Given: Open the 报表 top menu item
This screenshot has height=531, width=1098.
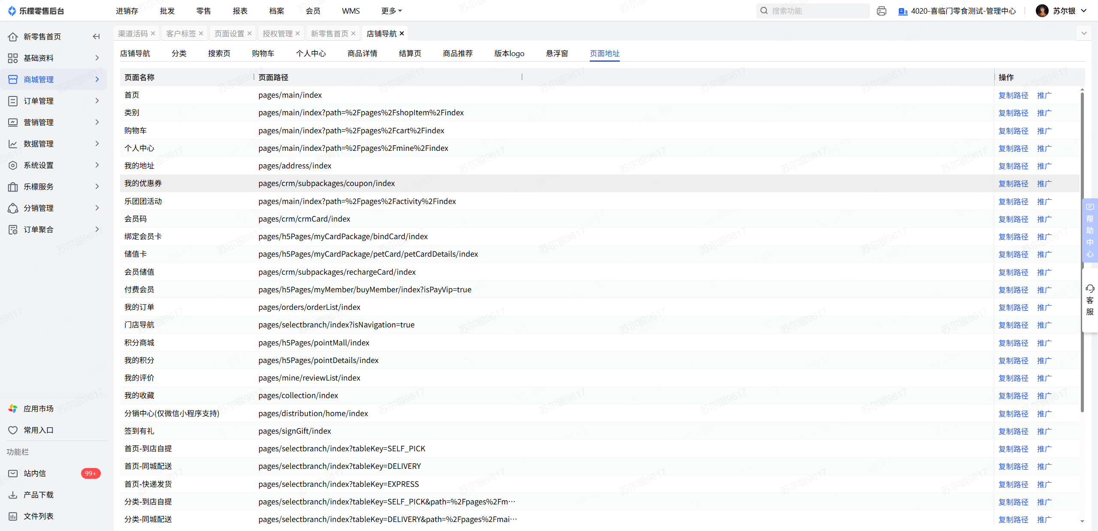Looking at the screenshot, I should (x=240, y=11).
